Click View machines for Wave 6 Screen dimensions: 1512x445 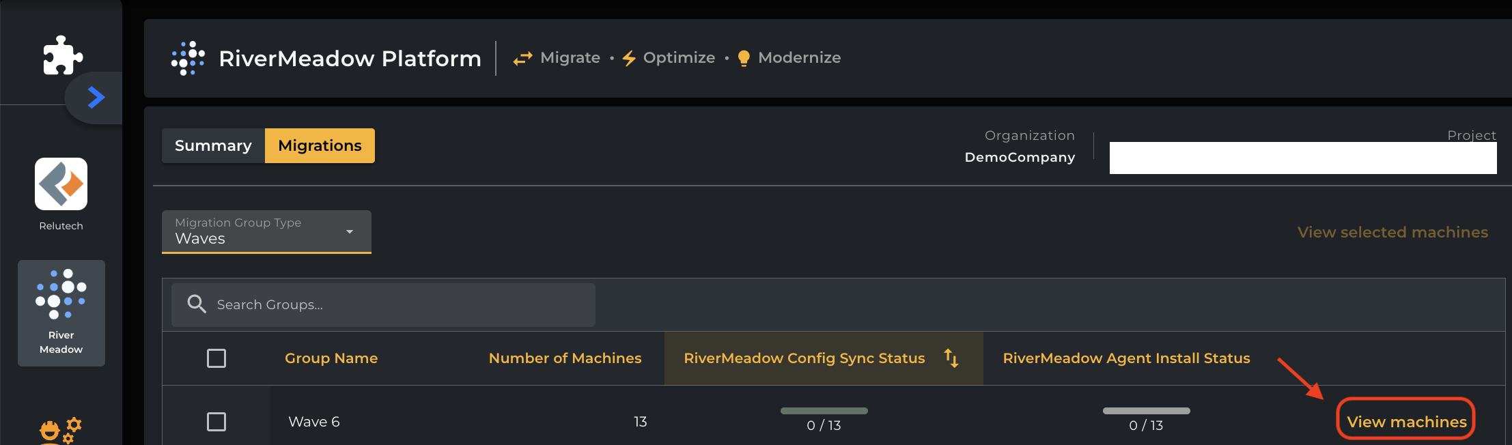(1407, 422)
